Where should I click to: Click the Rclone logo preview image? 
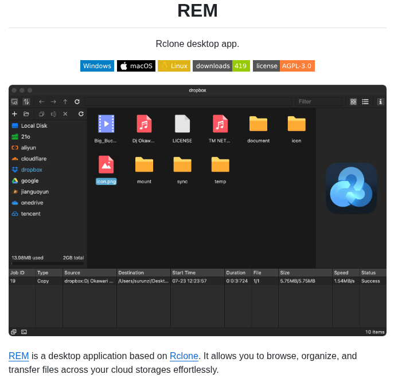click(351, 188)
